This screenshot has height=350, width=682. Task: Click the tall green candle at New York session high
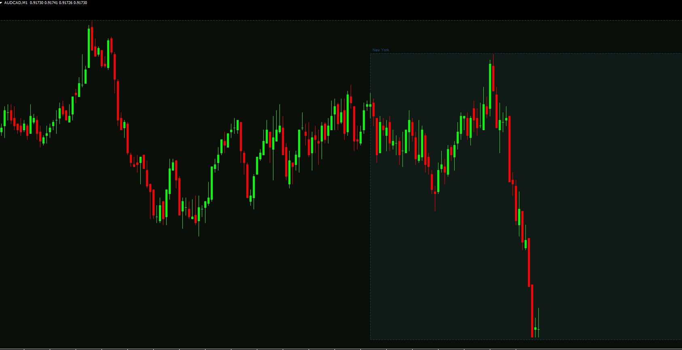pyautogui.click(x=490, y=86)
